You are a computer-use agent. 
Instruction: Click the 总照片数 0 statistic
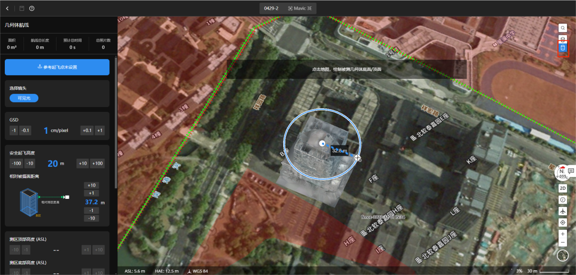(x=103, y=44)
